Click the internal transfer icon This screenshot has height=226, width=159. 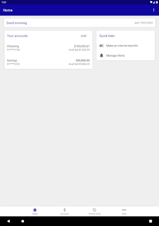point(101,46)
